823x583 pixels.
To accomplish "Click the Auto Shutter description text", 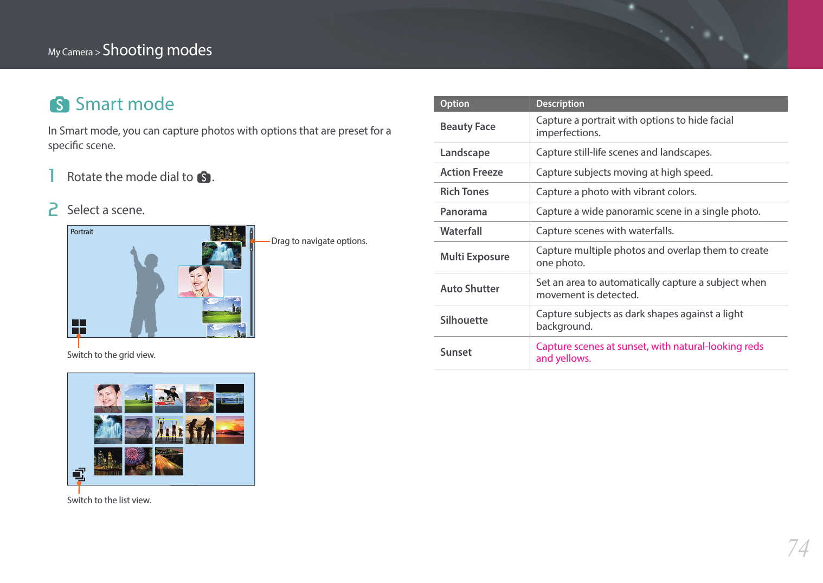I will tap(651, 289).
